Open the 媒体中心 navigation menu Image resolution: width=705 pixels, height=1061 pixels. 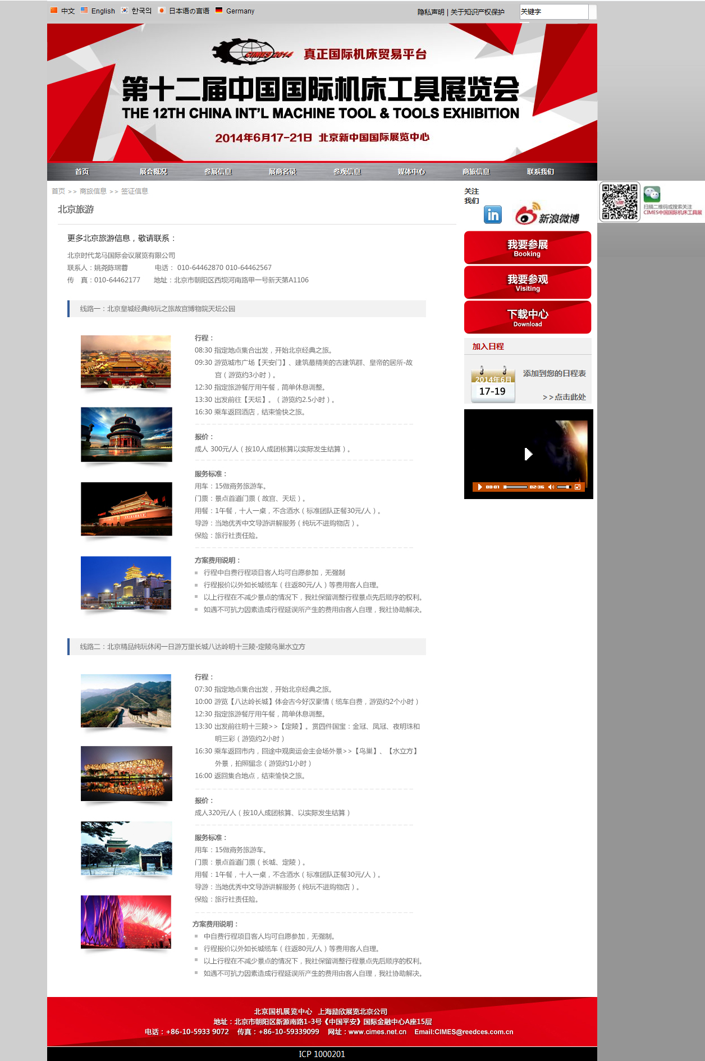point(411,172)
